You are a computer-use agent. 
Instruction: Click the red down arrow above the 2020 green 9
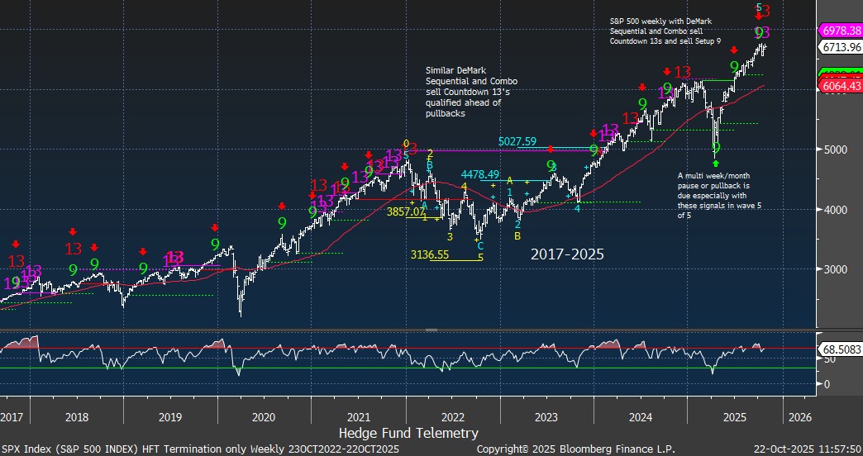282,206
